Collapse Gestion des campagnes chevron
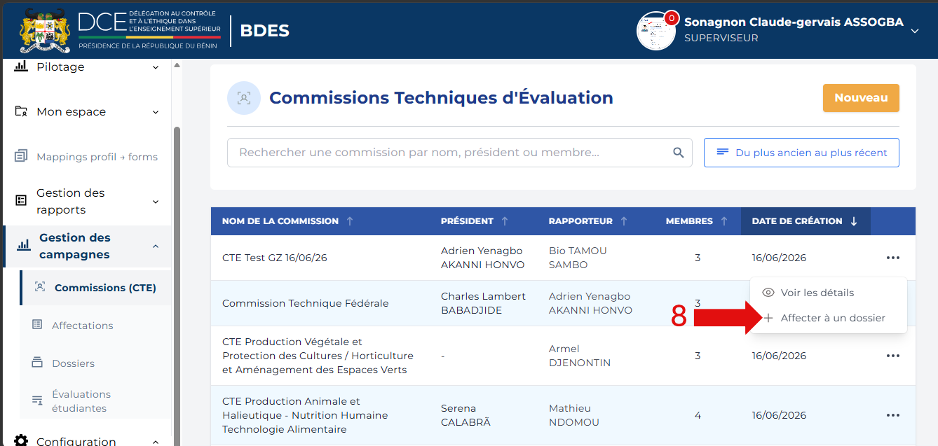This screenshot has width=938, height=446. coord(156,246)
